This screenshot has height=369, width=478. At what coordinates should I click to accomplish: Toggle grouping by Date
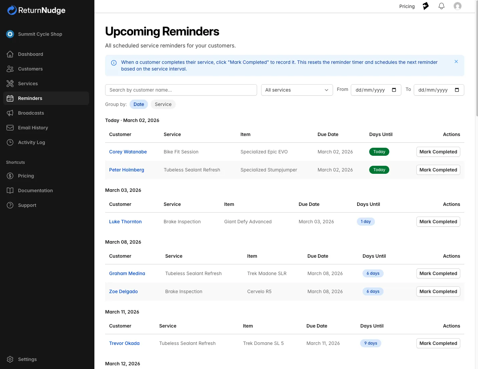click(x=139, y=104)
